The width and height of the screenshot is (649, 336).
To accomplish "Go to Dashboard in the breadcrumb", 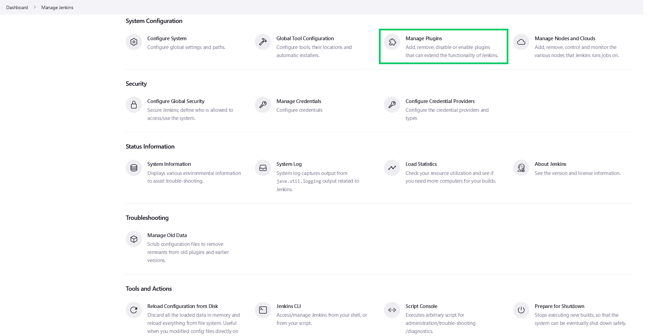I will 17,7.
